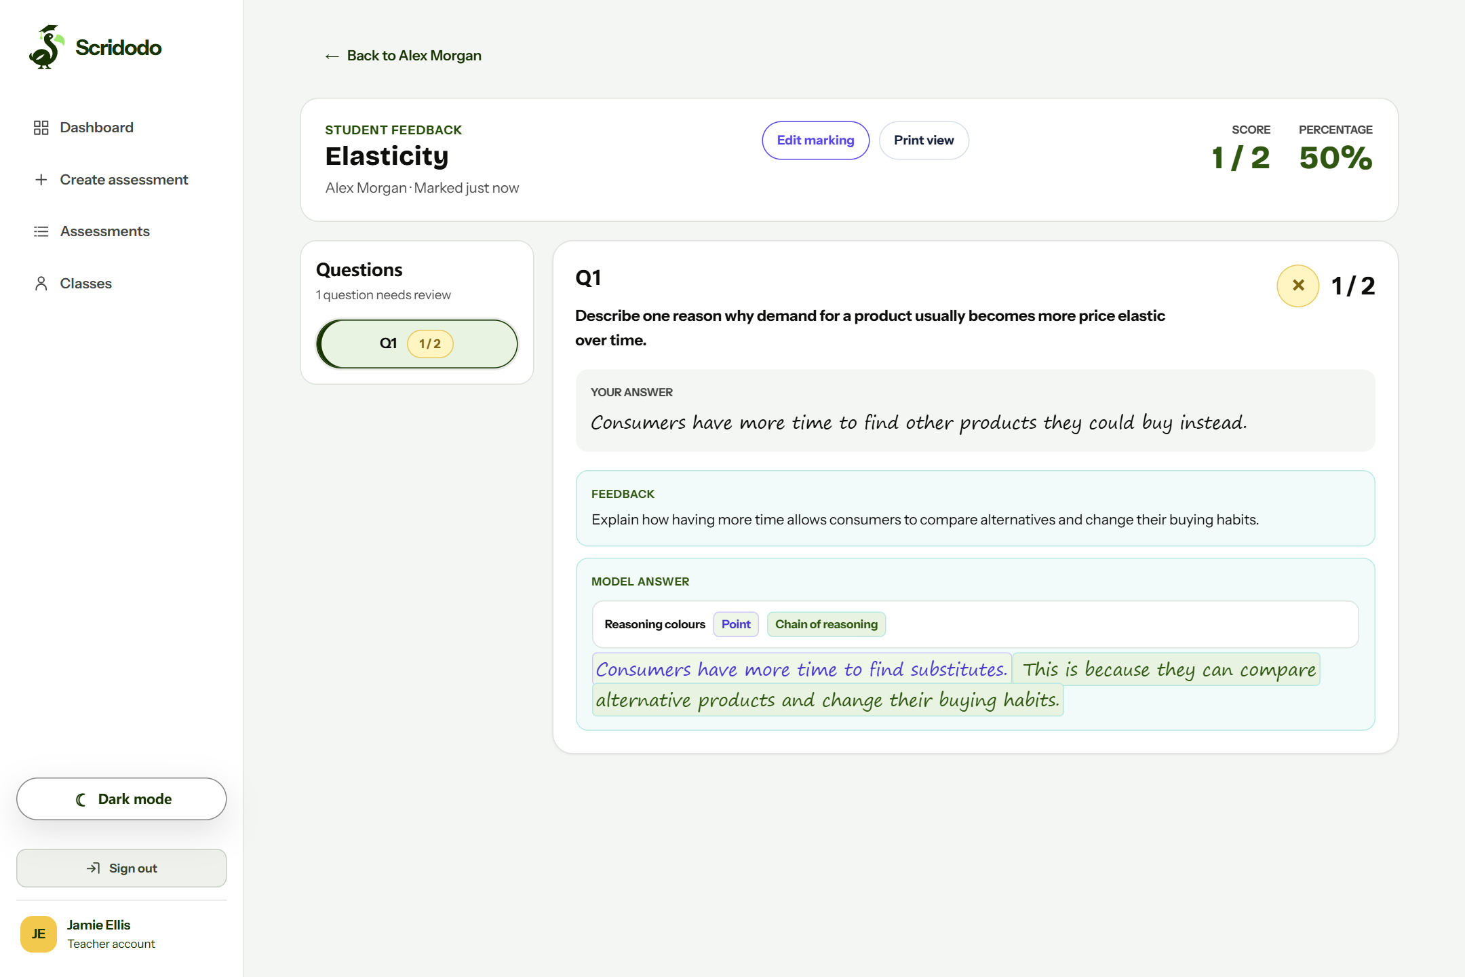Click the large 1/2 score beside Q1

click(1353, 286)
